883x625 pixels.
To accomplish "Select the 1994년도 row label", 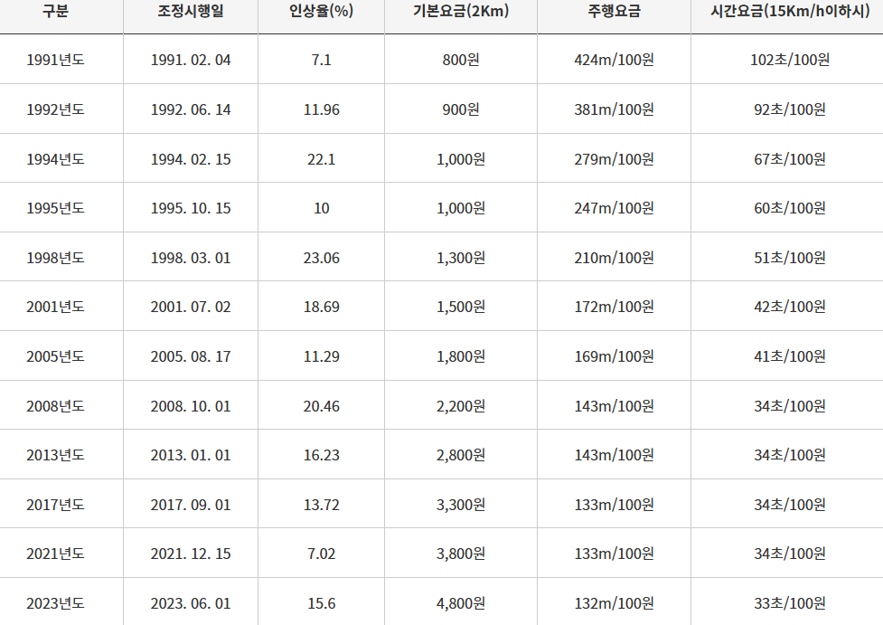I will (55, 159).
